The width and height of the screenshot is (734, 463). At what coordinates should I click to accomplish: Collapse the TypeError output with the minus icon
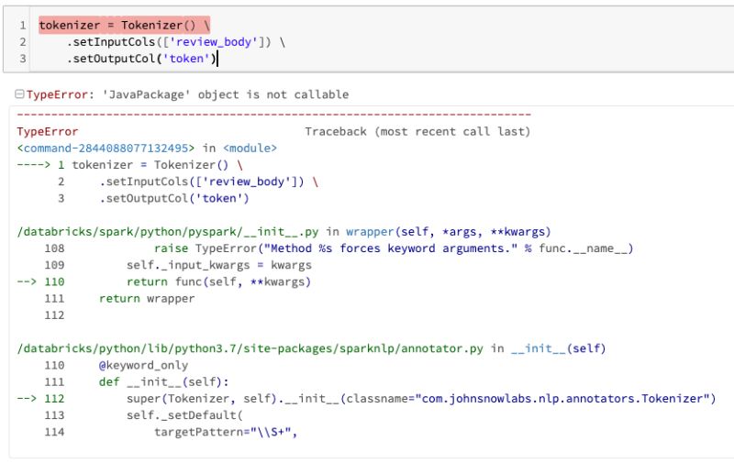(19, 94)
